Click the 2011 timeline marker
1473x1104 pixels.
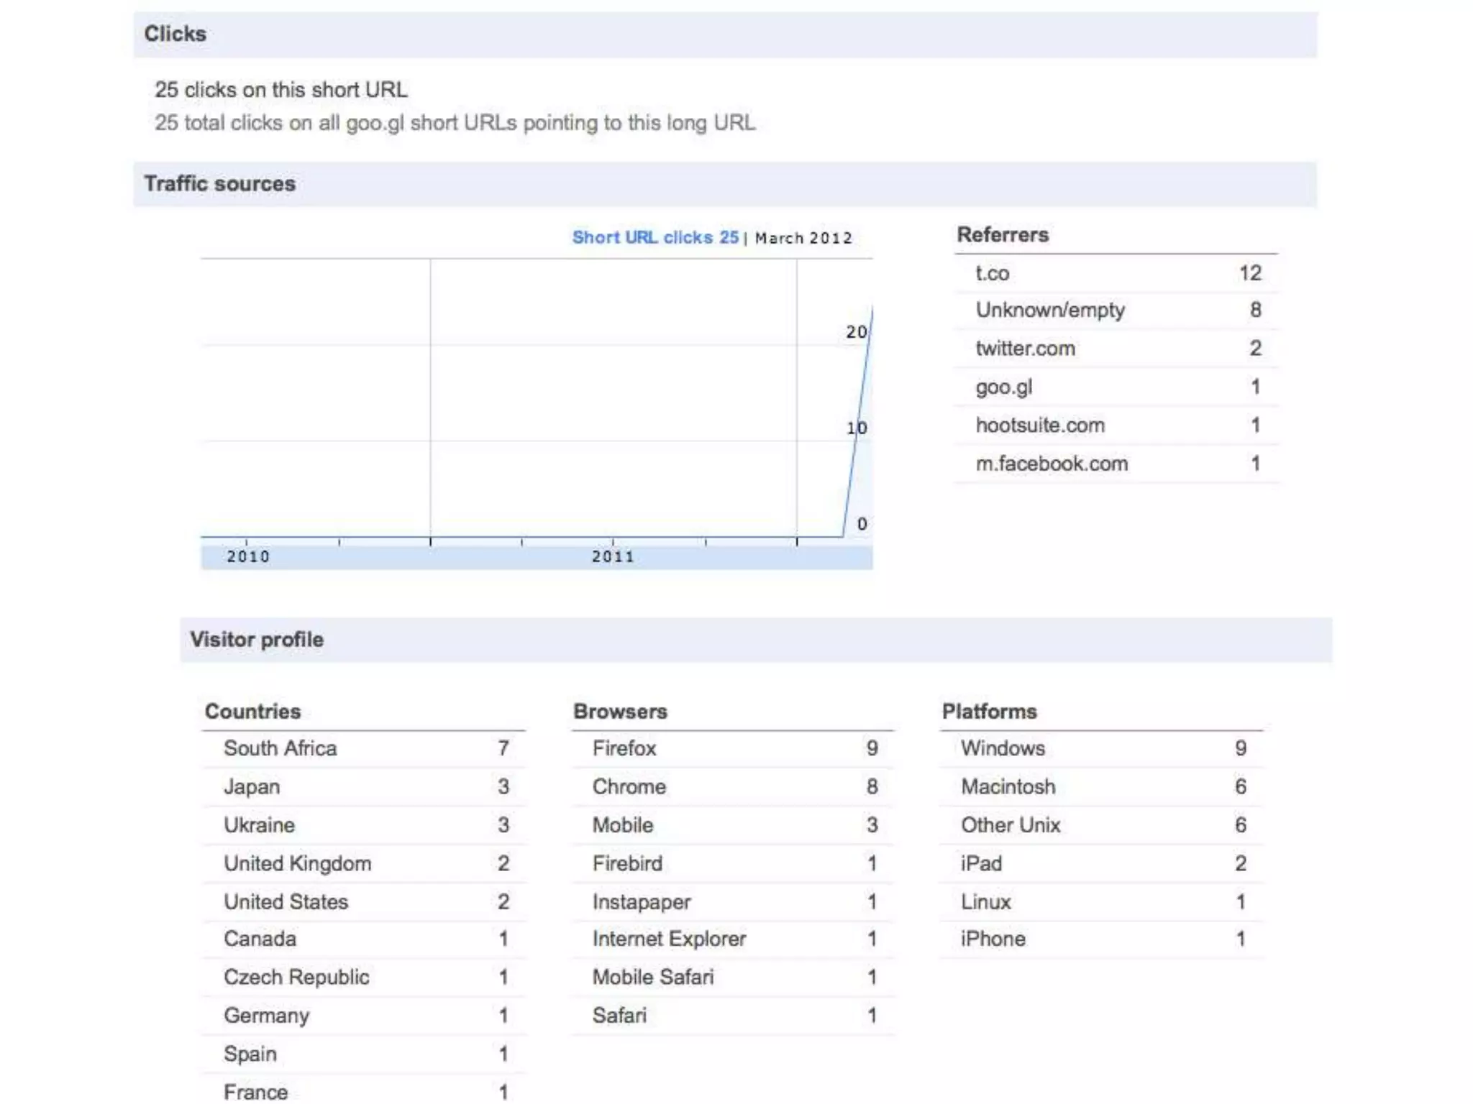[613, 556]
